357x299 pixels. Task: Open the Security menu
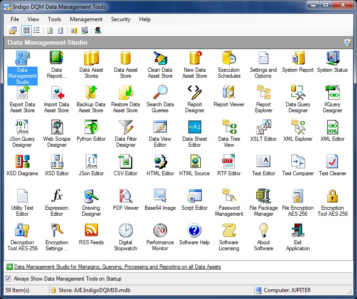tap(120, 19)
